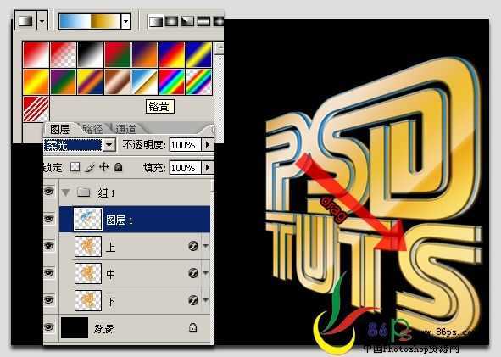This screenshot has width=501, height=357.
Task: Switch to the 通道 channels tab
Action: (125, 129)
